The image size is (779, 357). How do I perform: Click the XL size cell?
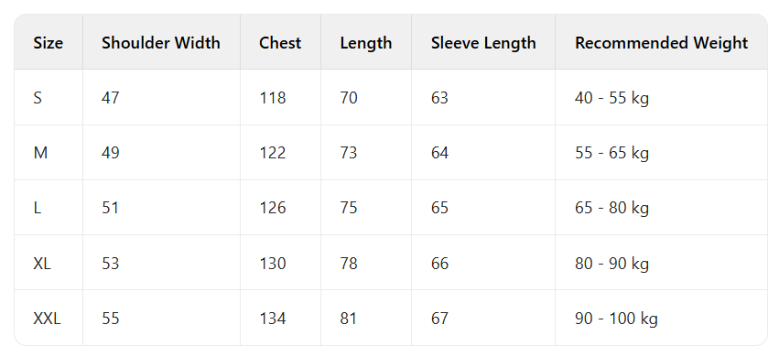pyautogui.click(x=42, y=263)
